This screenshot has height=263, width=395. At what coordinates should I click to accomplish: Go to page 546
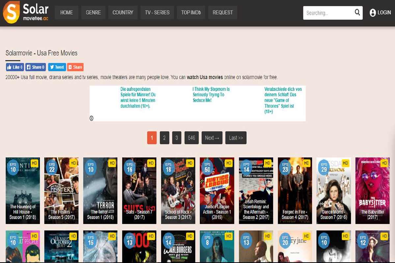click(192, 138)
